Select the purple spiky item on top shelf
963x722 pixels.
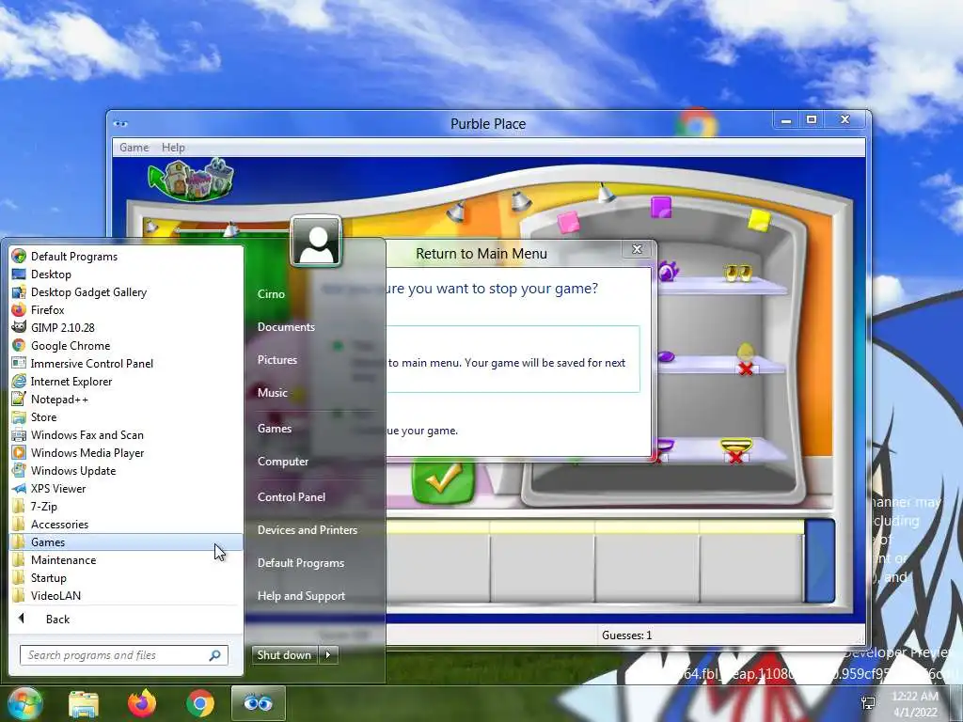click(x=668, y=271)
